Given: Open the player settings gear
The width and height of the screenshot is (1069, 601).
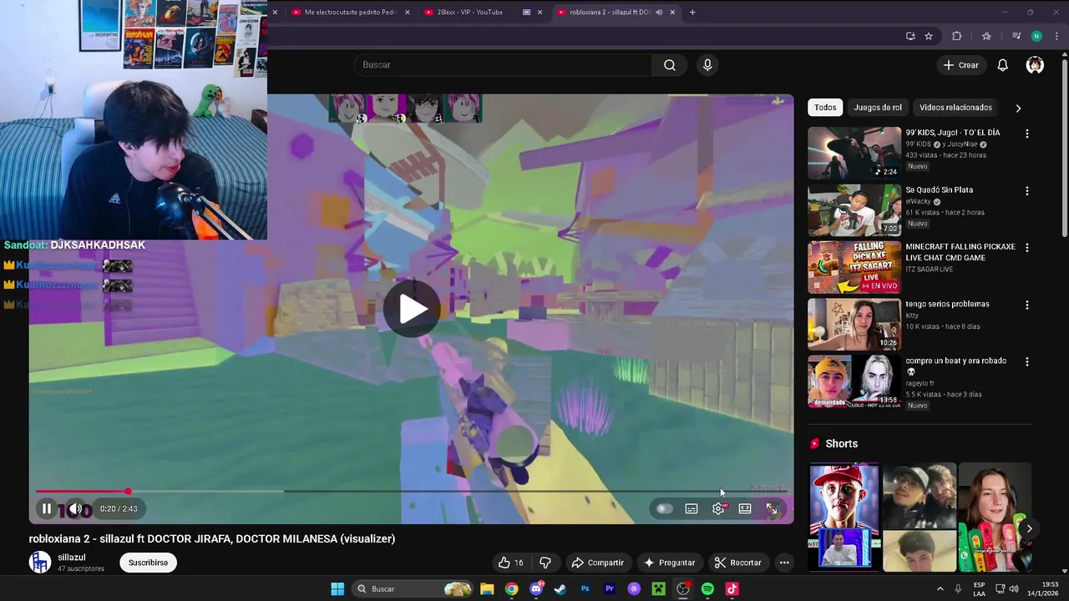Looking at the screenshot, I should [x=718, y=508].
